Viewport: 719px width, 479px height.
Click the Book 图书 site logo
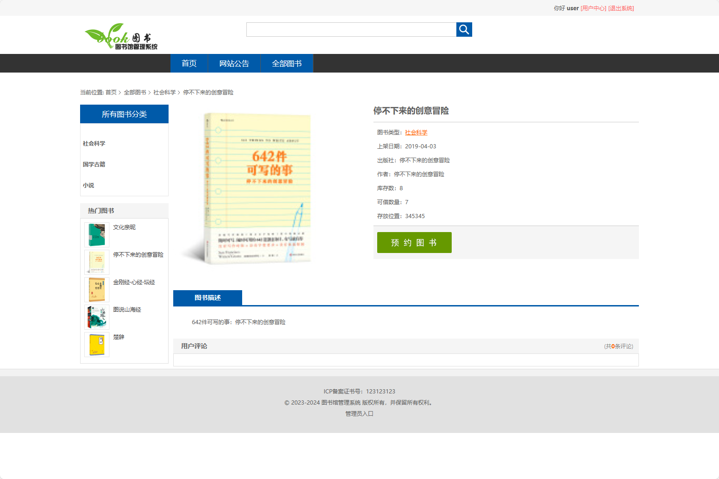[x=121, y=37]
